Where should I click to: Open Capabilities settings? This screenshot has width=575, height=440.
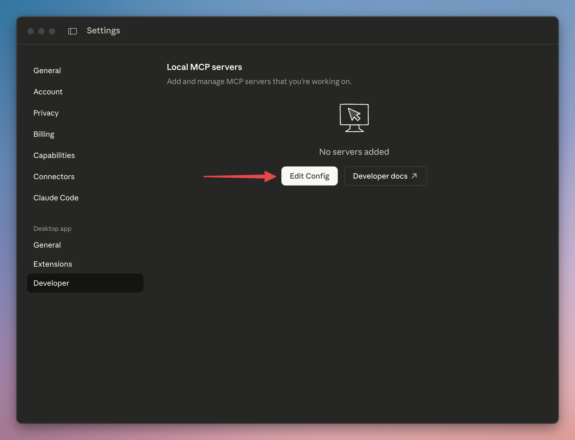click(x=54, y=155)
